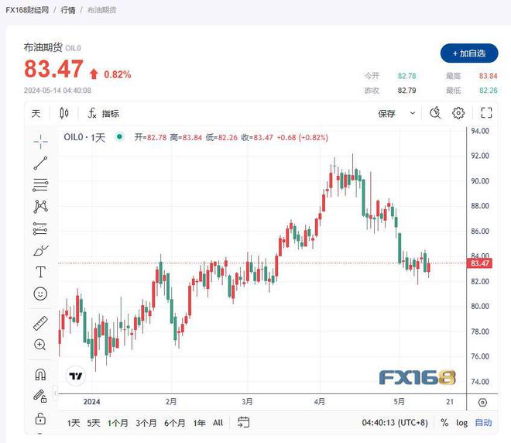The width and height of the screenshot is (511, 443).
Task: Click the 83.47 current price label on axis
Action: pos(479,263)
